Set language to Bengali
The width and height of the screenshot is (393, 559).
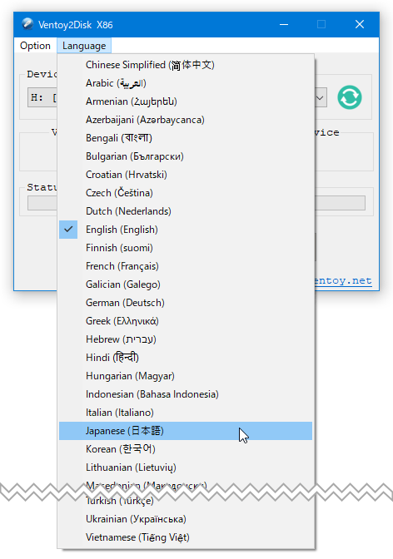[186, 138]
